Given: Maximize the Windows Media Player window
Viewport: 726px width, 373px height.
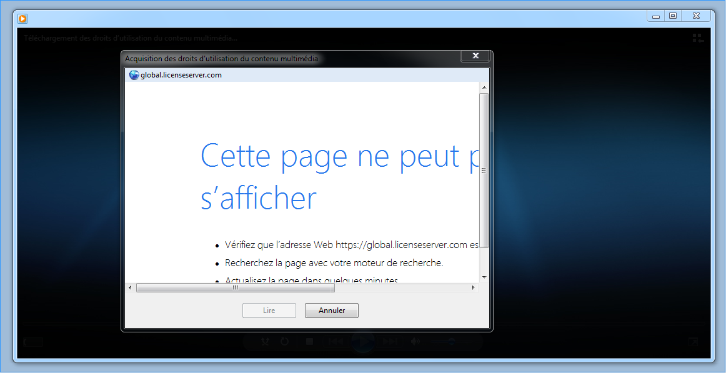Looking at the screenshot, I should click(x=673, y=16).
